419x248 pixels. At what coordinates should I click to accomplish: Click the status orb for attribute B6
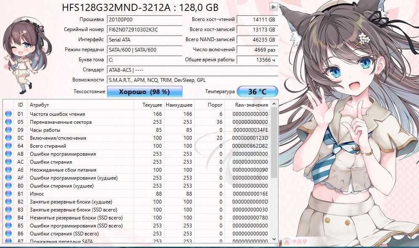click(x=8, y=234)
